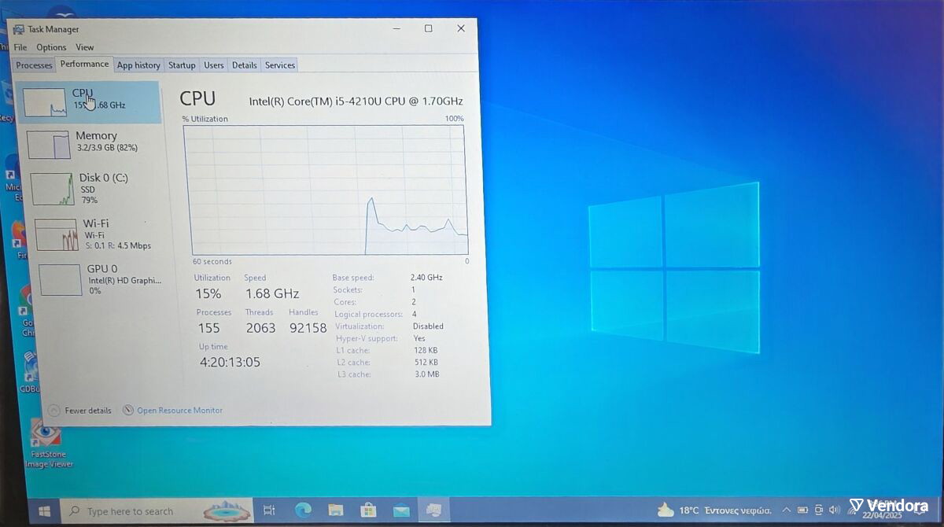This screenshot has width=944, height=527.
Task: Select GPU 0 in the performance sidebar
Action: 100,279
